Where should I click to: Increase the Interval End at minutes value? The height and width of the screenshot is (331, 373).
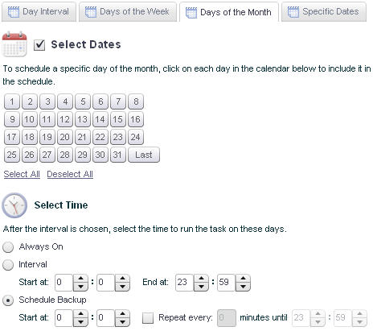click(243, 279)
